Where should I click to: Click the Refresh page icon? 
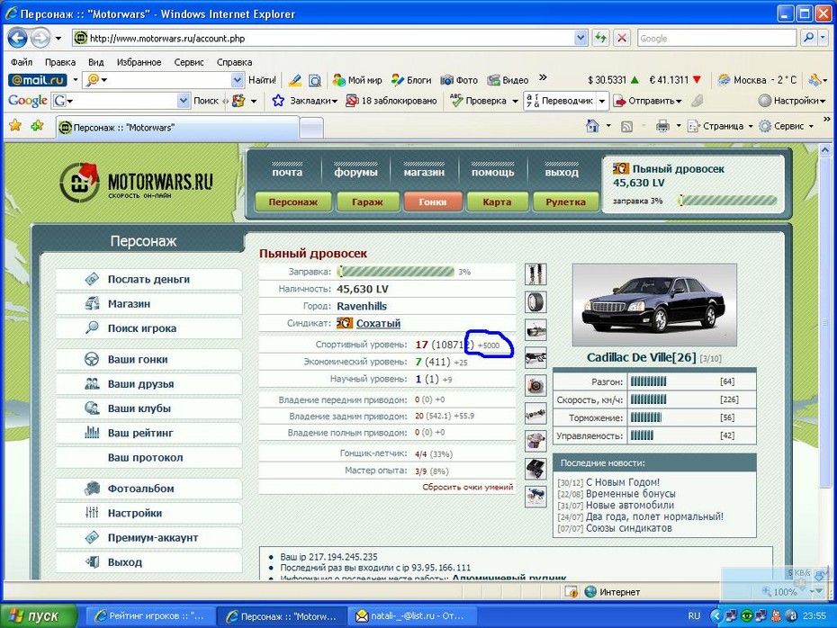click(x=601, y=38)
